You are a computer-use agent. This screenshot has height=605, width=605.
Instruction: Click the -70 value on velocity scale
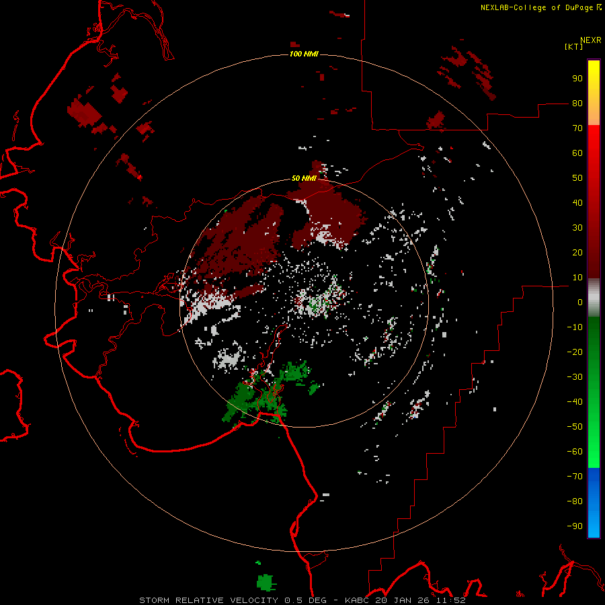pyautogui.click(x=575, y=477)
